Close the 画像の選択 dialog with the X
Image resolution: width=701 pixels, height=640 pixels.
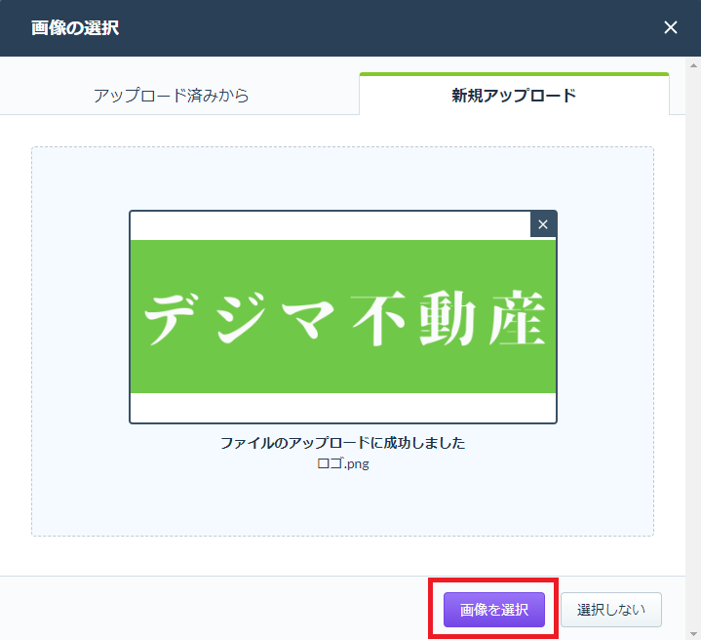click(x=670, y=27)
